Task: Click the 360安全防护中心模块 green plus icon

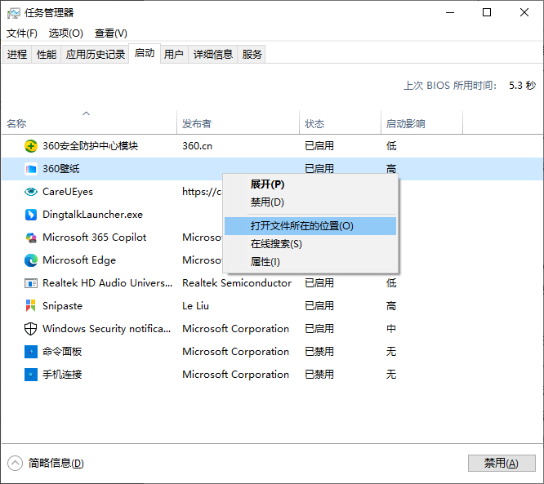Action: (31, 146)
